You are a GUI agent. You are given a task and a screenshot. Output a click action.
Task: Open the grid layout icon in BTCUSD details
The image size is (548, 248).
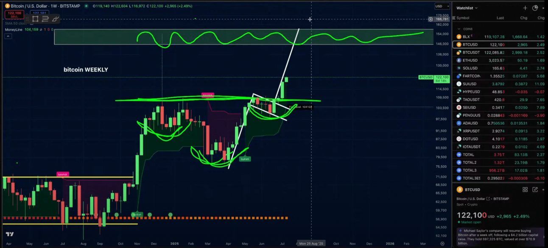[x=525, y=189]
